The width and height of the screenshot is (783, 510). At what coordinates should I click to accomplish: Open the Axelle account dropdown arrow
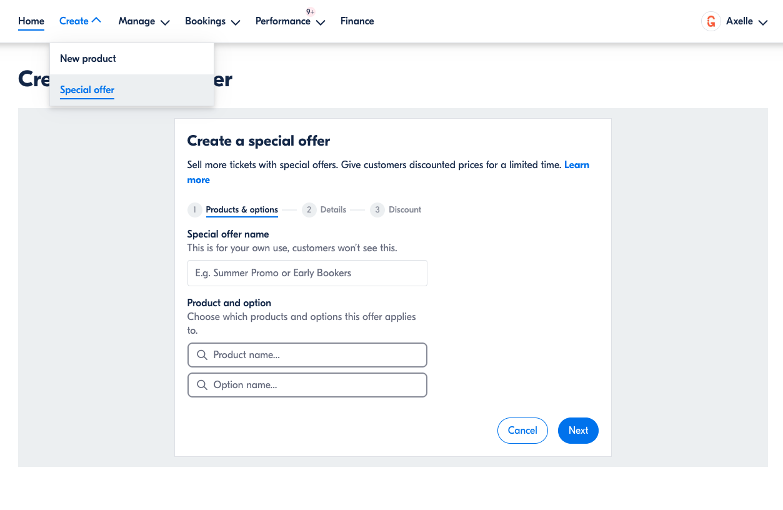pos(762,22)
